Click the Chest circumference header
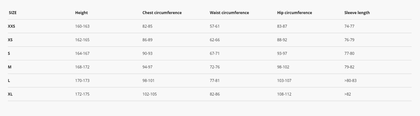Image resolution: width=420 pixels, height=116 pixels. pyautogui.click(x=162, y=13)
